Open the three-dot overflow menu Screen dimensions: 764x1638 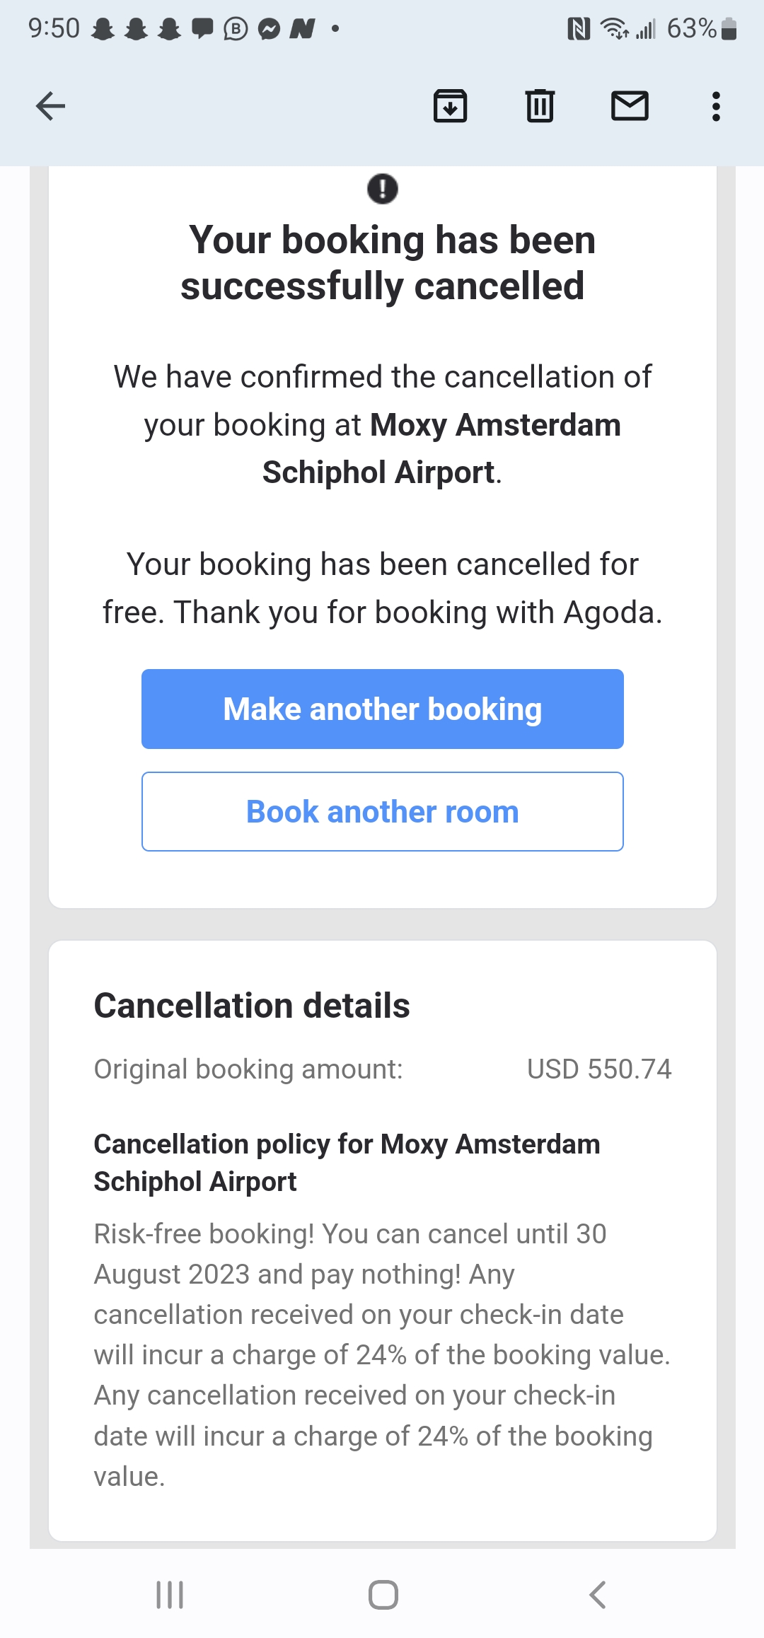pyautogui.click(x=716, y=107)
